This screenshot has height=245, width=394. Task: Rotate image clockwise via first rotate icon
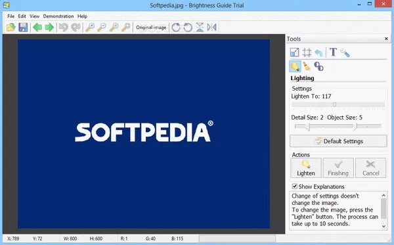pyautogui.click(x=175, y=27)
